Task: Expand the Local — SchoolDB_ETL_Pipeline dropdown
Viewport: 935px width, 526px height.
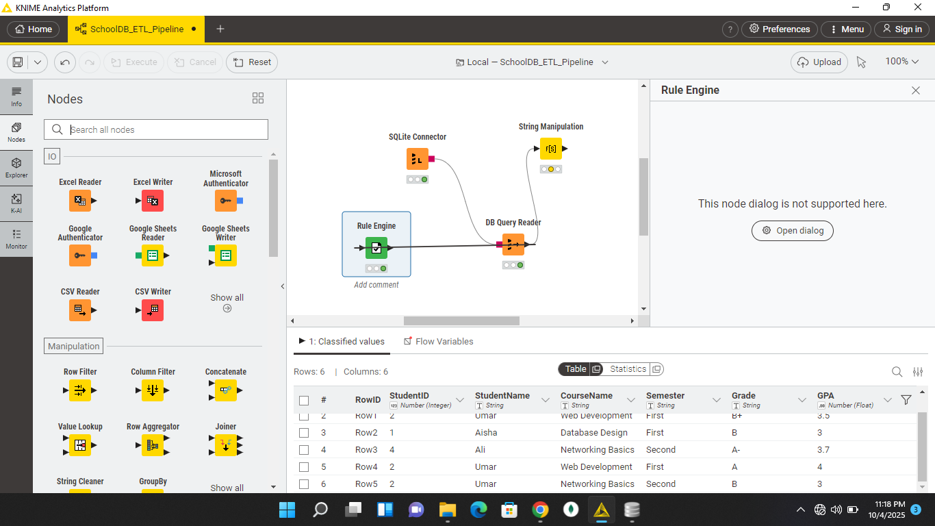Action: pyautogui.click(x=605, y=62)
